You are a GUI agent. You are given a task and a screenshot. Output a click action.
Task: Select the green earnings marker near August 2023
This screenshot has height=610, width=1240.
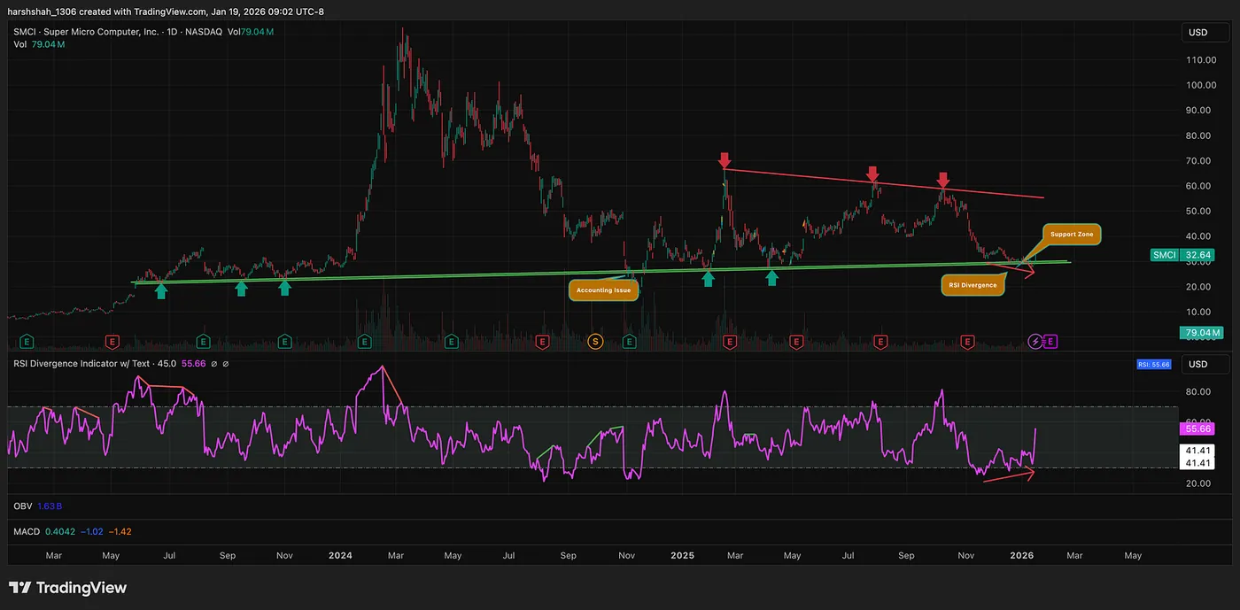(203, 341)
